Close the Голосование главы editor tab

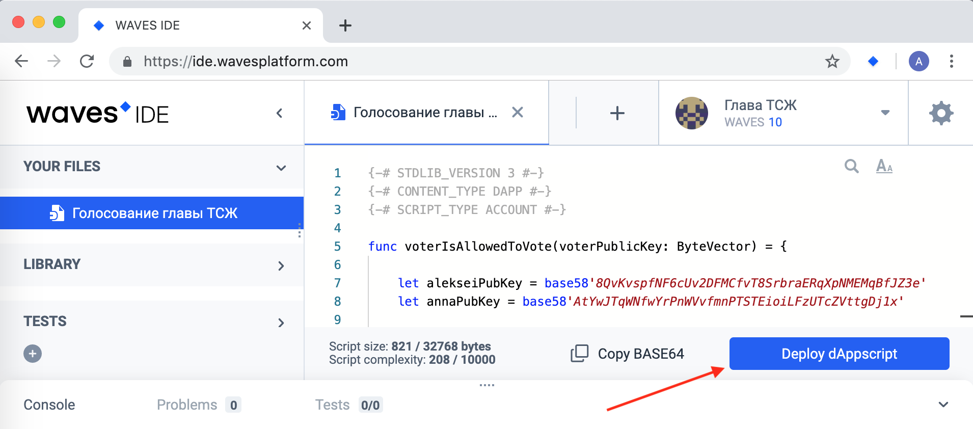(518, 112)
